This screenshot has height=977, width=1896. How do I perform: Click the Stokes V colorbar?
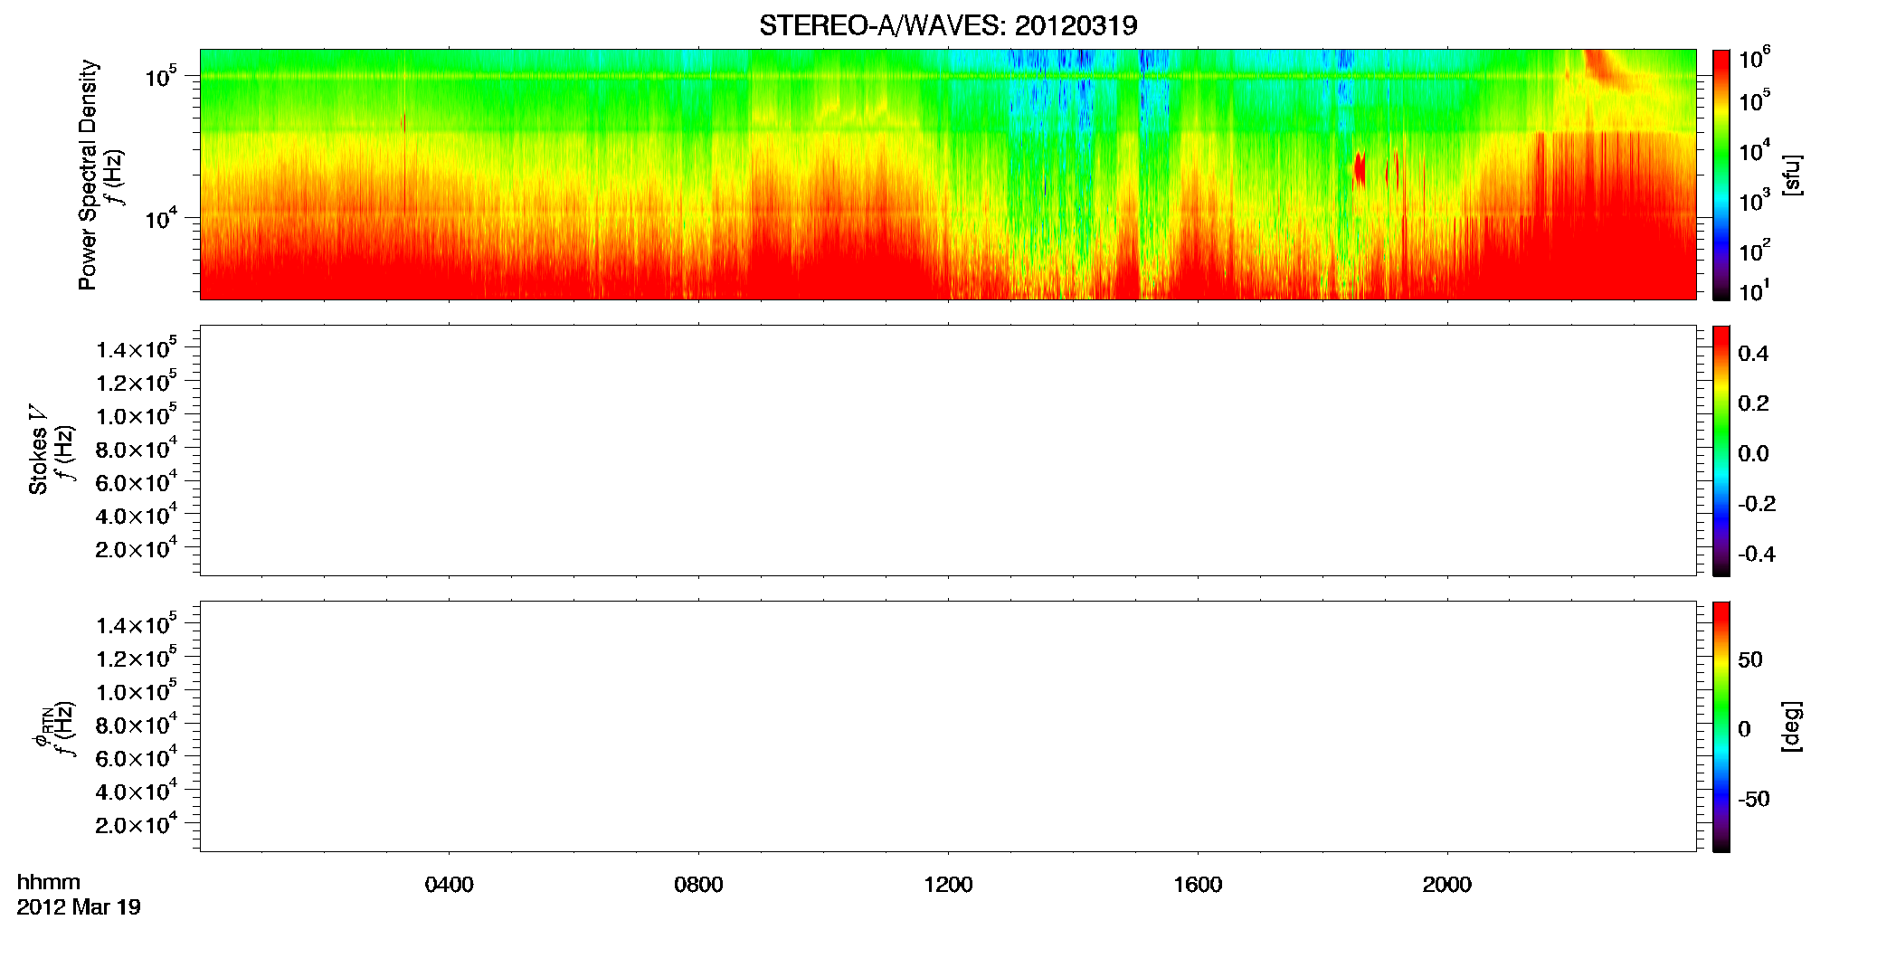(1721, 451)
